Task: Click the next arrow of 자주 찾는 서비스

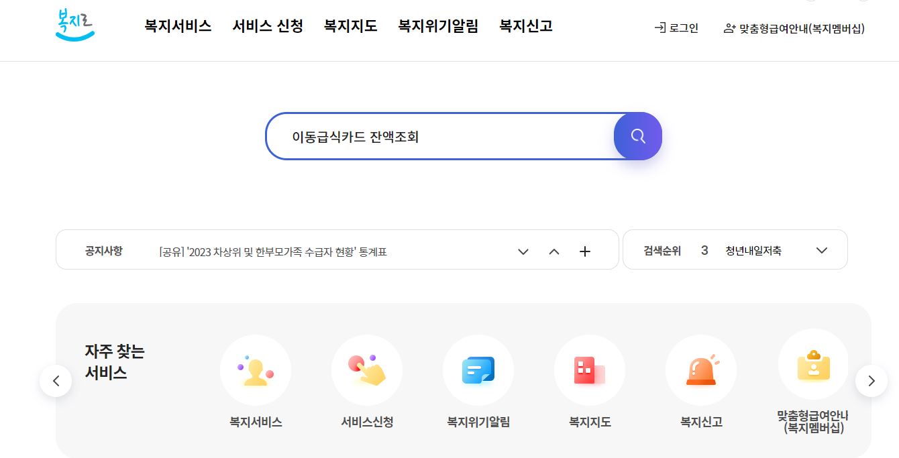Action: (871, 381)
